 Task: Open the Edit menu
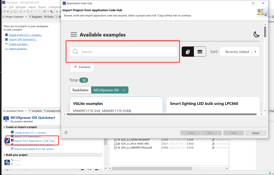pyautogui.click(x=11, y=7)
